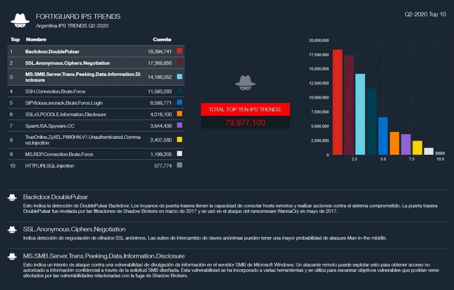Click the hat icon beside the Backdoor.DoublePulsar description heading
The width and height of the screenshot is (454, 290).
click(x=12, y=197)
